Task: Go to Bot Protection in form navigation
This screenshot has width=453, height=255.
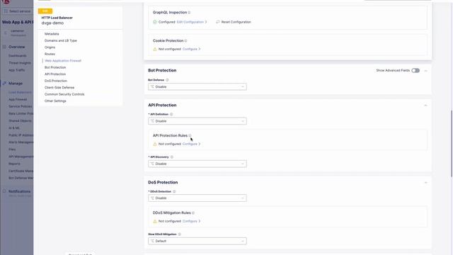Action: [55, 67]
